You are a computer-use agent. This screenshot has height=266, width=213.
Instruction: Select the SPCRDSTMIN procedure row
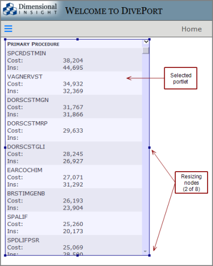74,60
